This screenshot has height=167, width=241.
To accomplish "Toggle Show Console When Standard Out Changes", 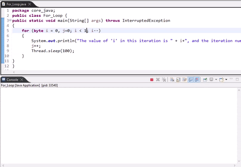I will 191,79.
